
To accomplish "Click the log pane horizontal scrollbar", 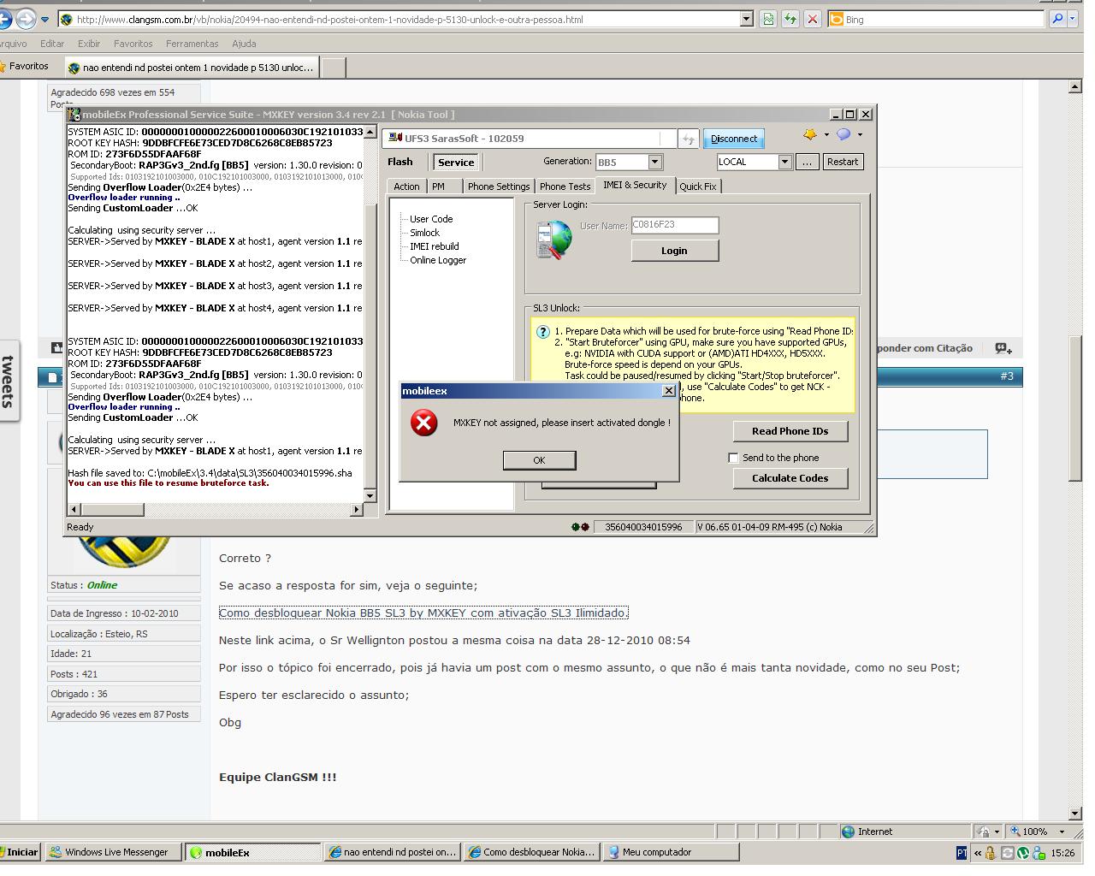I will (x=215, y=509).
